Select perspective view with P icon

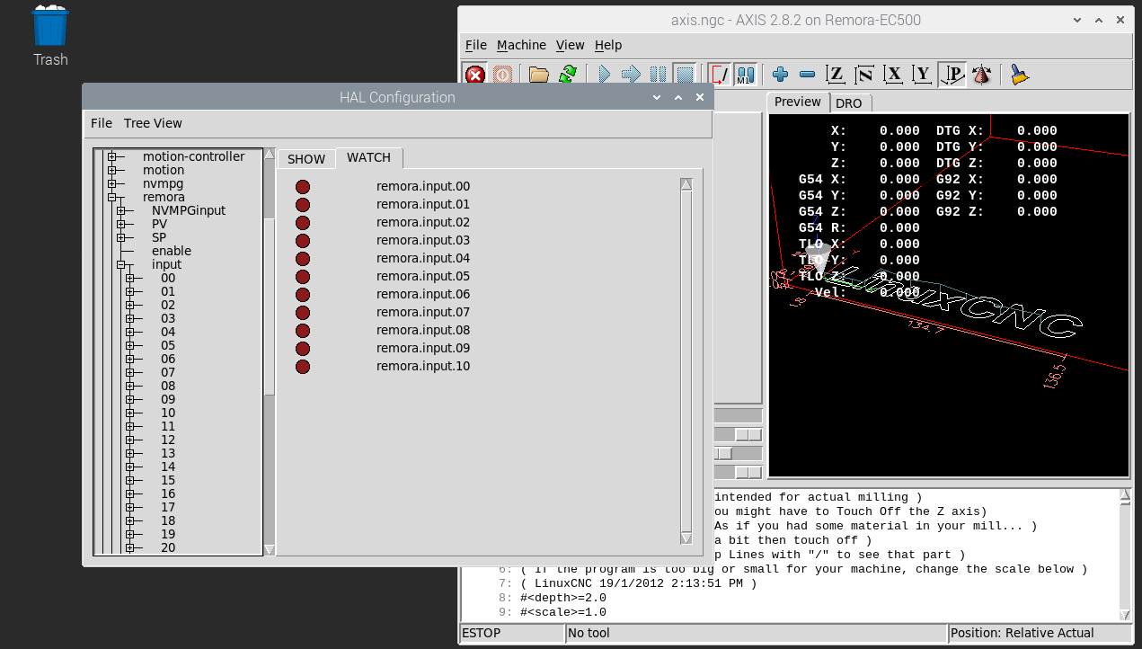(952, 75)
